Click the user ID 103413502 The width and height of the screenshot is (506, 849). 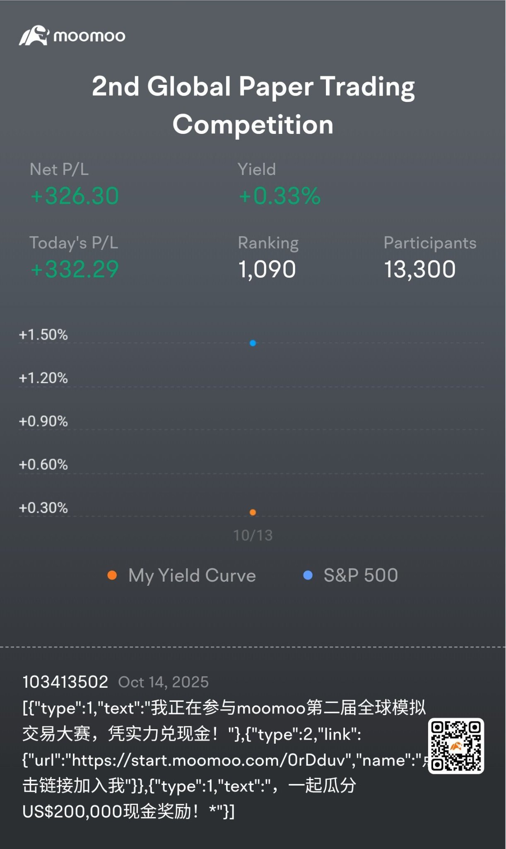(65, 682)
